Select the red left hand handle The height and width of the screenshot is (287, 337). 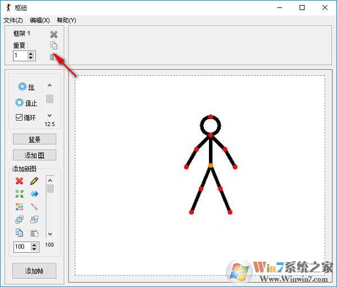click(186, 167)
